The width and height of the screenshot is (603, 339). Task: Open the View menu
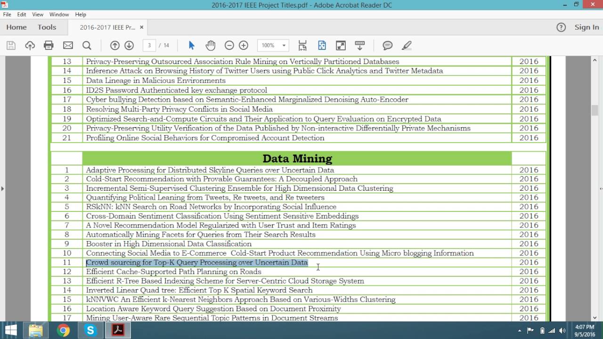[x=38, y=15]
